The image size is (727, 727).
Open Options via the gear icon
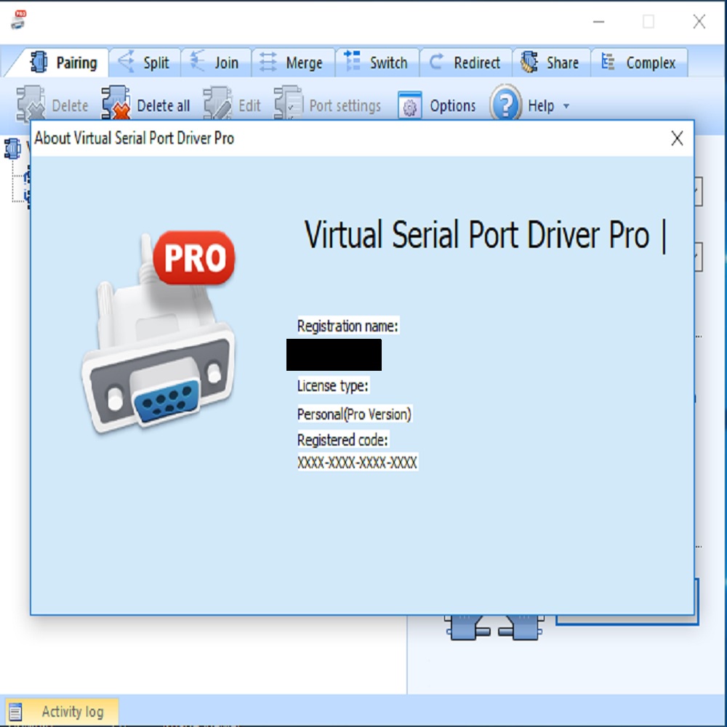point(410,105)
